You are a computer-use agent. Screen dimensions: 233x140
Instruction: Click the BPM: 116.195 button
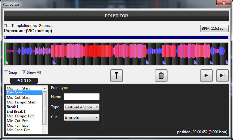pos(214,28)
